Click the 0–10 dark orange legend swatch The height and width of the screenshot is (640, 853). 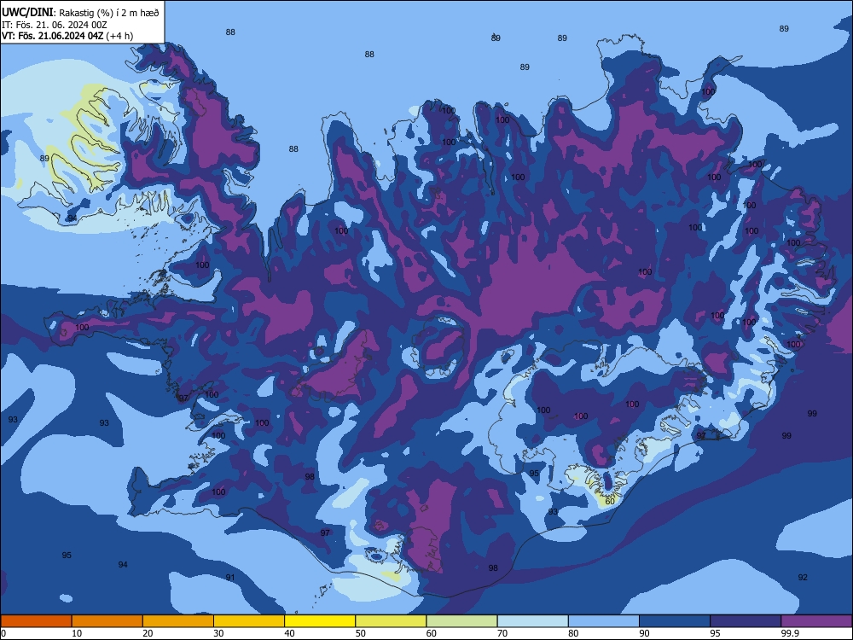(x=36, y=621)
